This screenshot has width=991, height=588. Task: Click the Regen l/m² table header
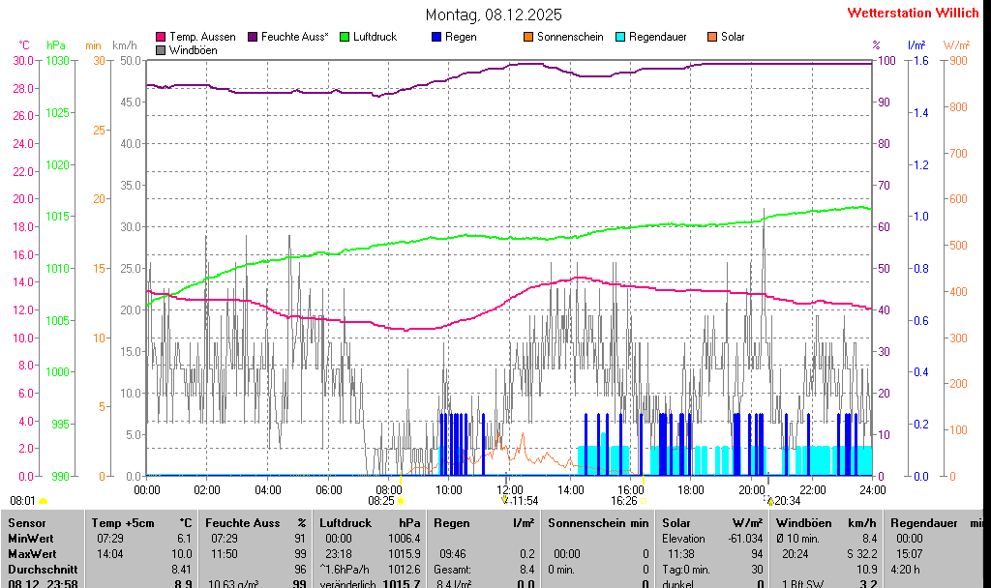(483, 522)
